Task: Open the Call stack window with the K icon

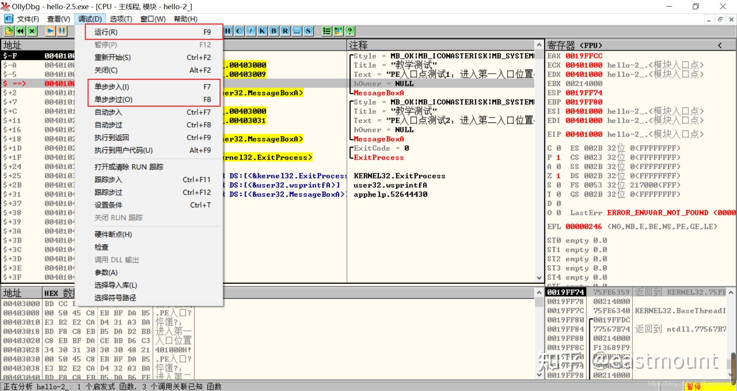Action: pos(262,31)
